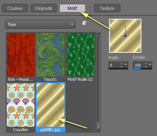The image size is (157, 136).
Task: Select the Motif tab
Action: pyautogui.click(x=72, y=8)
